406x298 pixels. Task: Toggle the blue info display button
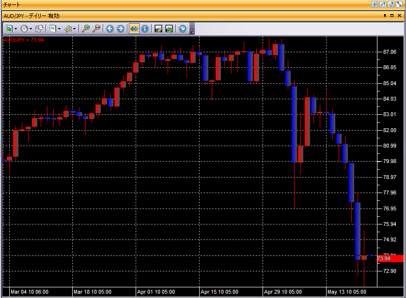pos(145,29)
